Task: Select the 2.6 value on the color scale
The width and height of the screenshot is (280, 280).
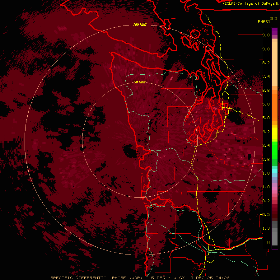Action: click(x=266, y=160)
